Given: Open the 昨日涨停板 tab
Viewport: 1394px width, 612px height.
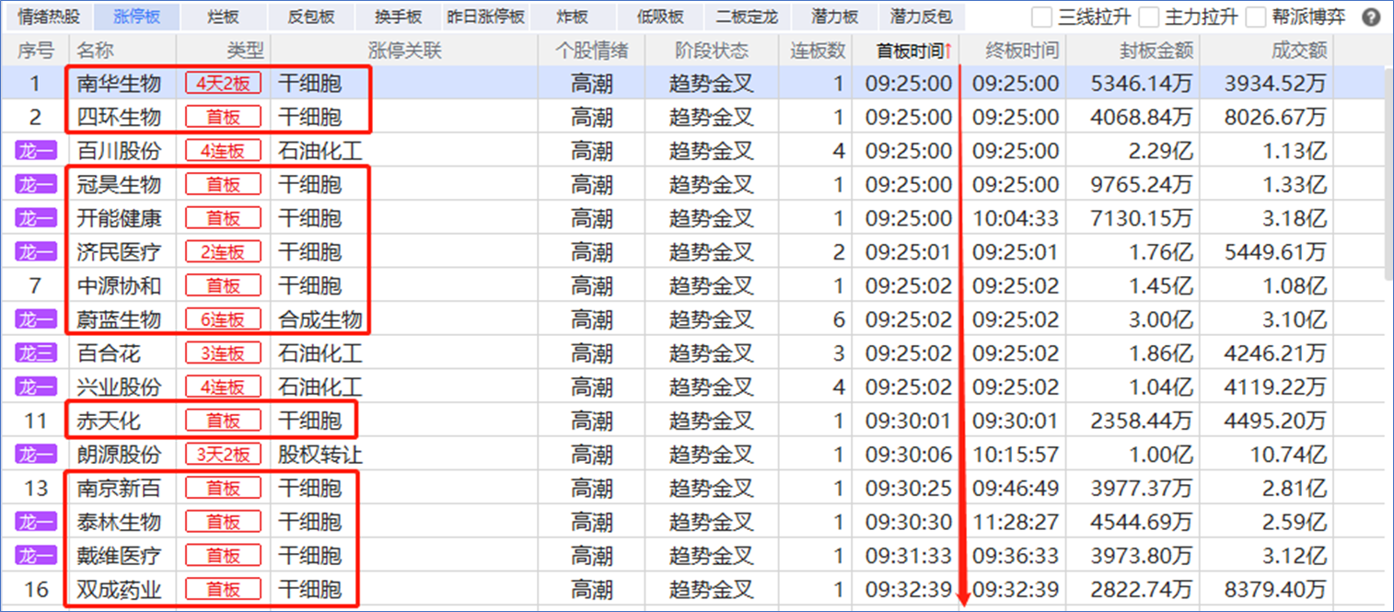Looking at the screenshot, I should pos(486,17).
